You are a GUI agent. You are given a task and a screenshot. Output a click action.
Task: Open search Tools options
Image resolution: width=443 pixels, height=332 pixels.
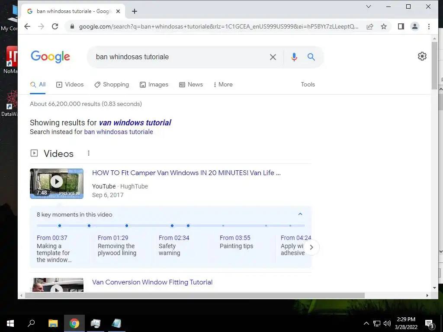tap(308, 84)
